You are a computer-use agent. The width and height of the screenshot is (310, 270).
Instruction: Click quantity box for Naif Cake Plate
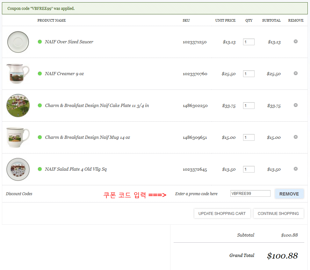249,106
